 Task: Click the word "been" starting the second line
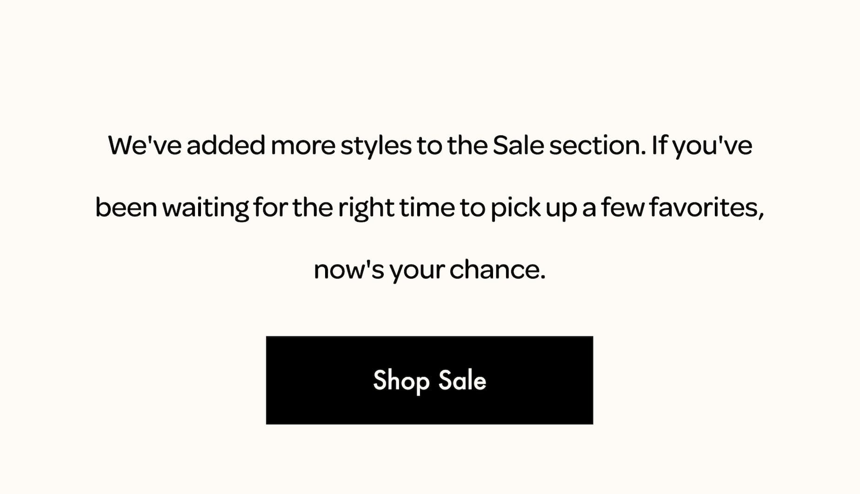click(x=126, y=207)
